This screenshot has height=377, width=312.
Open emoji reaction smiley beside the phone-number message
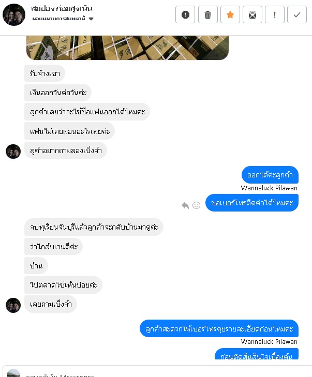coord(196,205)
